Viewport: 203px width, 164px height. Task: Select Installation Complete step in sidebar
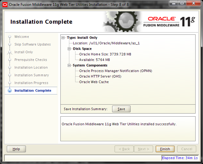point(33,91)
